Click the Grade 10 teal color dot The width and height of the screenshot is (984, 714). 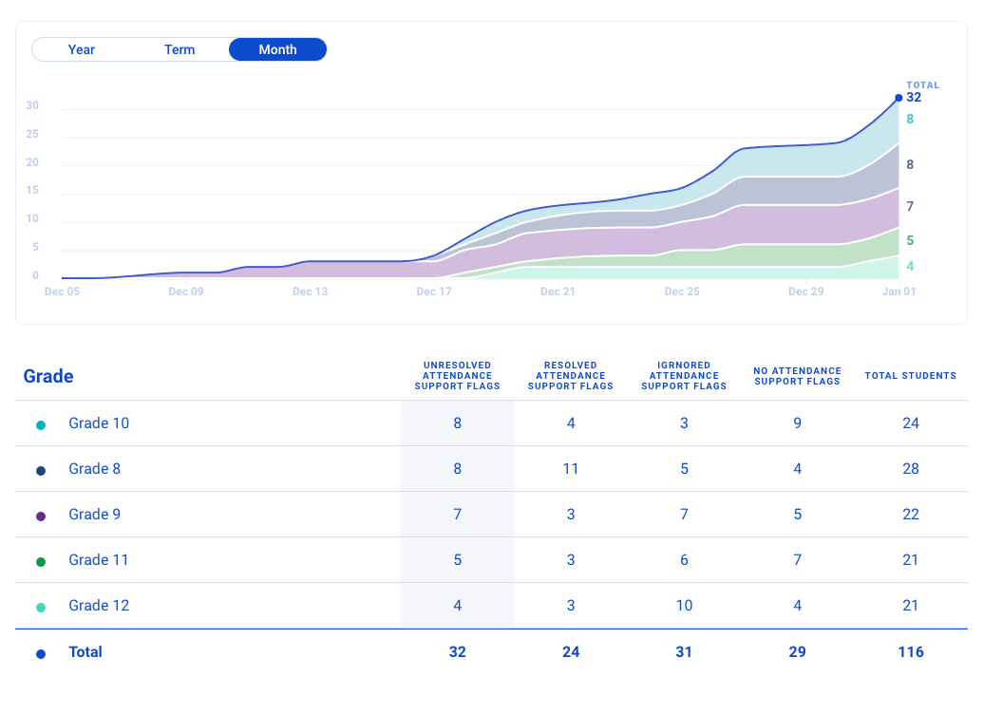pos(41,425)
